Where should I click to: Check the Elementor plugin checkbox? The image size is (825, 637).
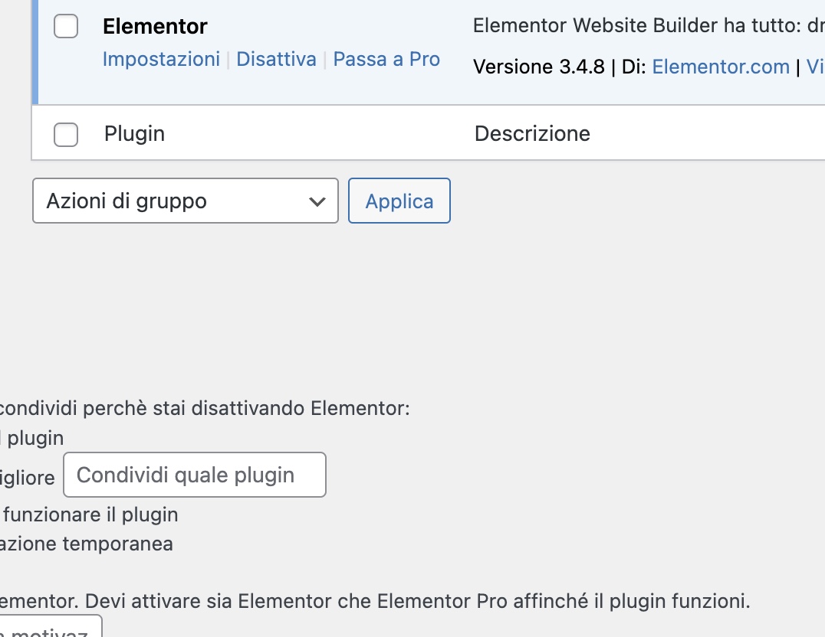(66, 27)
